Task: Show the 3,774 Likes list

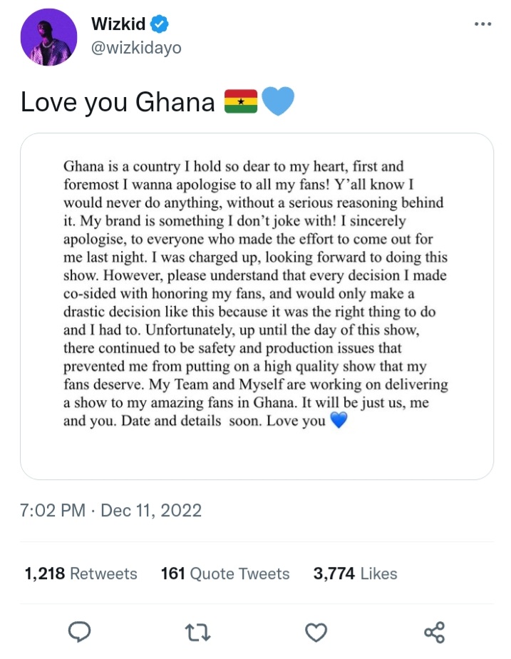Action: pos(355,573)
